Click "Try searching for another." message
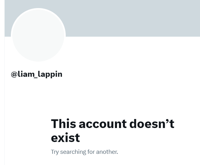The width and height of the screenshot is (200, 165). tap(84, 152)
